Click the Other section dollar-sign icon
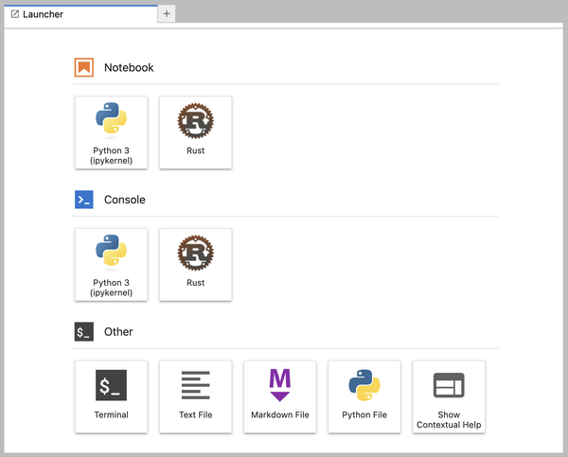This screenshot has width=568, height=457. pyautogui.click(x=84, y=332)
